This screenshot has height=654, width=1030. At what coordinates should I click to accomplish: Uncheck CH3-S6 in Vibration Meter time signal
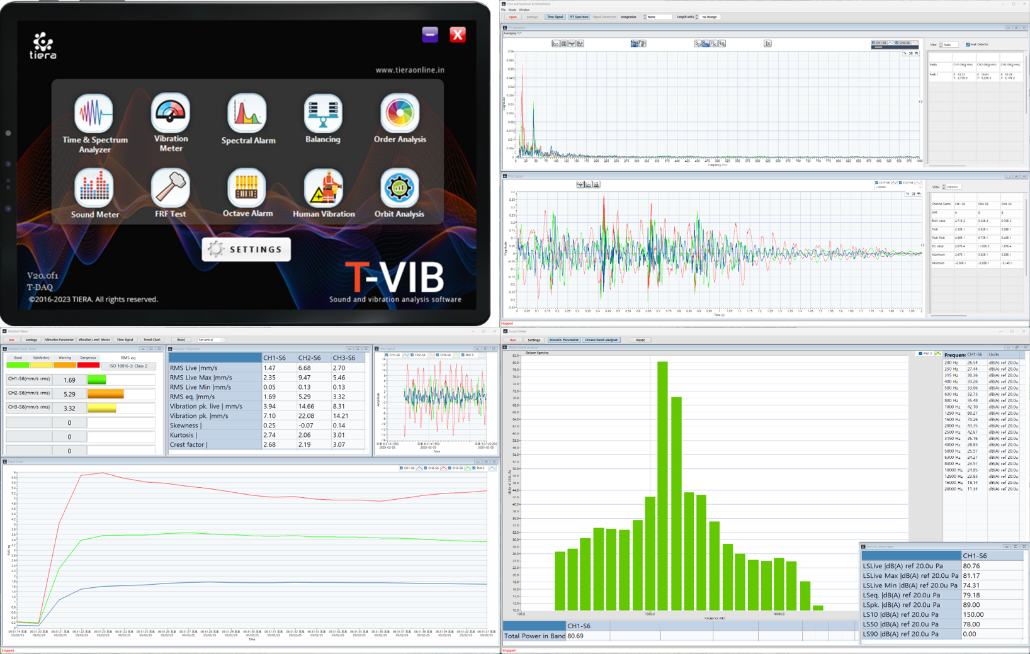pyautogui.click(x=438, y=355)
